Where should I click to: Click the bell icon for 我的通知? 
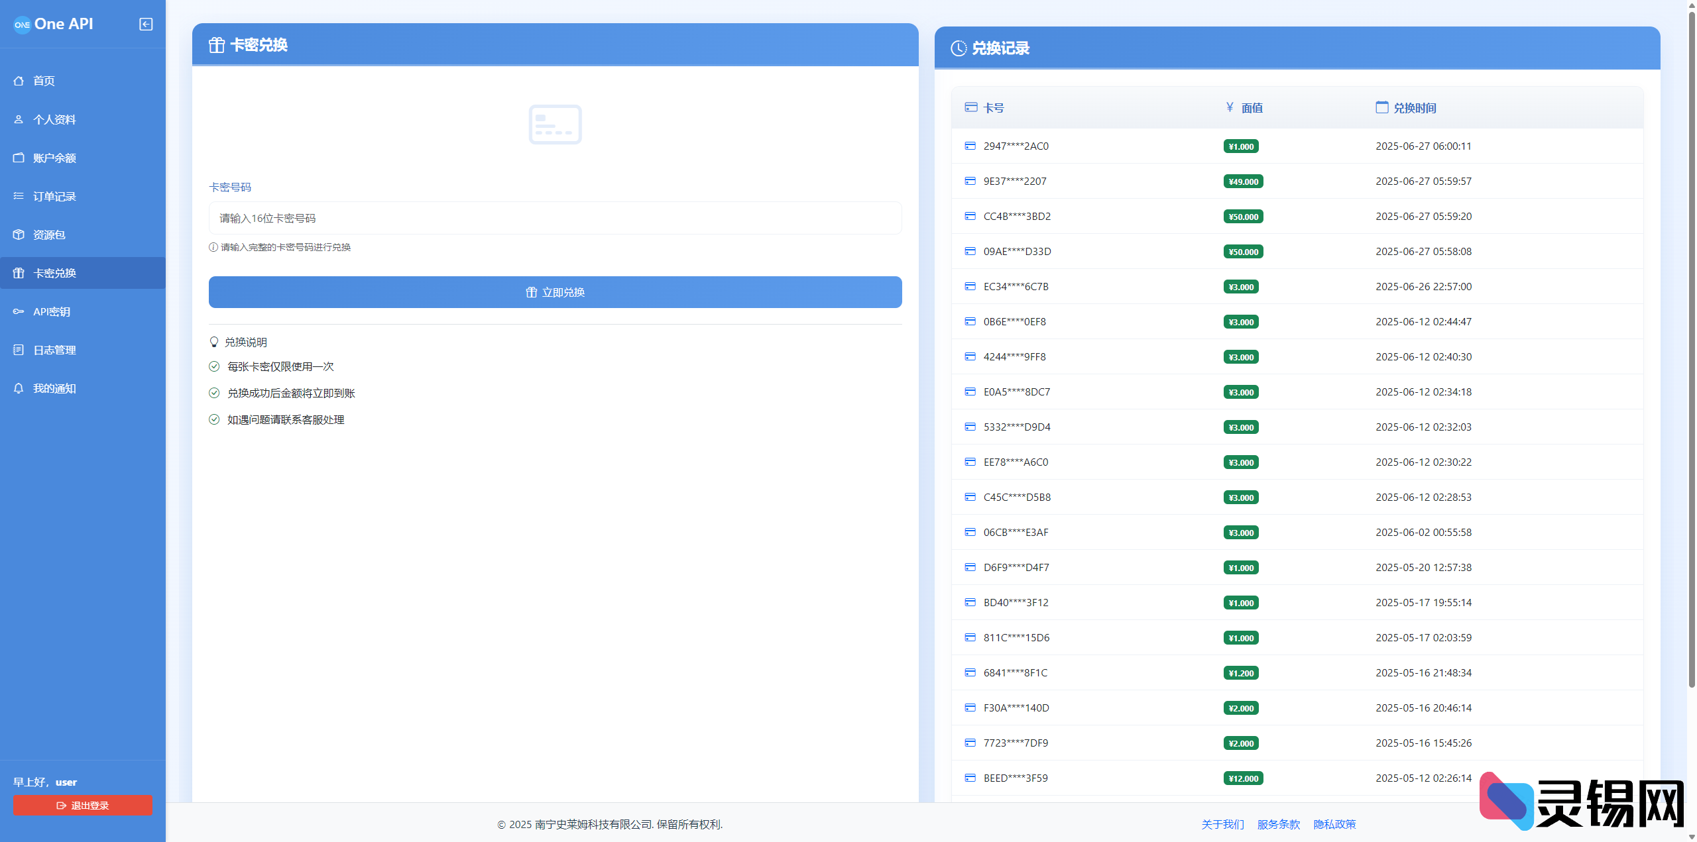coord(19,388)
